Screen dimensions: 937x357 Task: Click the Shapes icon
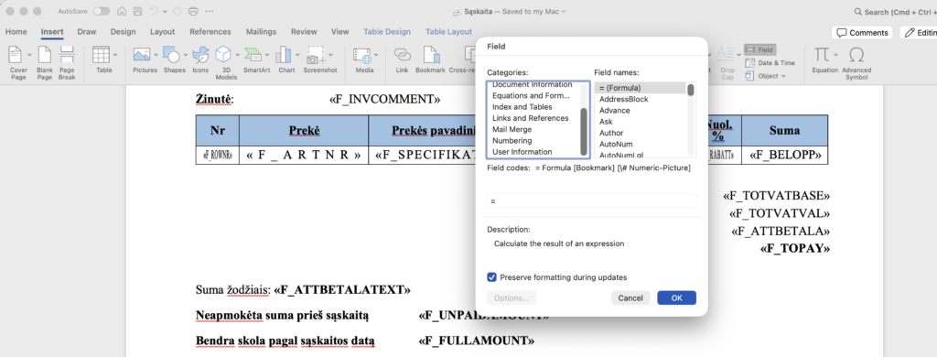pos(171,55)
